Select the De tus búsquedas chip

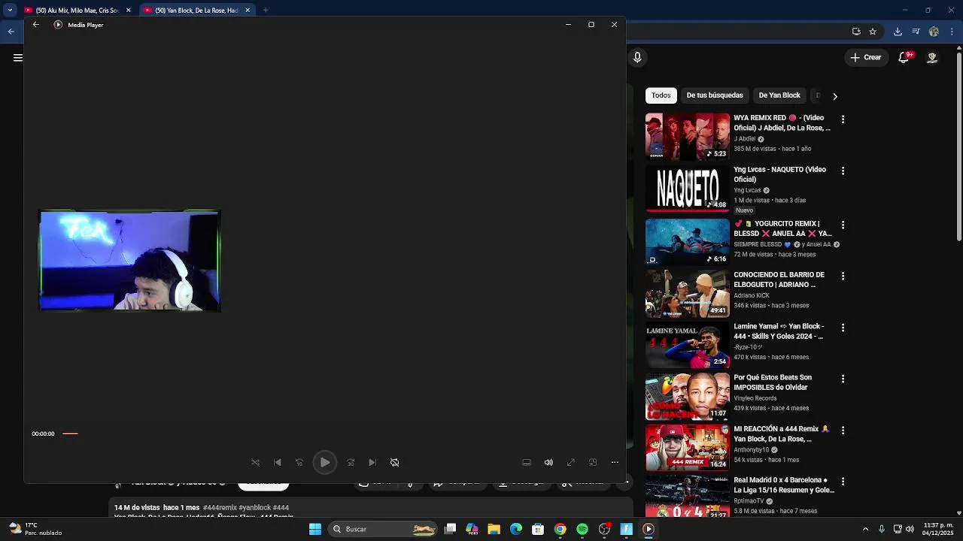(x=715, y=95)
